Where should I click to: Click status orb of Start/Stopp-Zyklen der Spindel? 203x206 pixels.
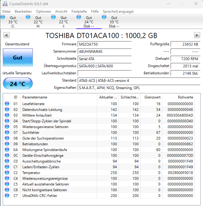pyautogui.click(x=7, y=121)
